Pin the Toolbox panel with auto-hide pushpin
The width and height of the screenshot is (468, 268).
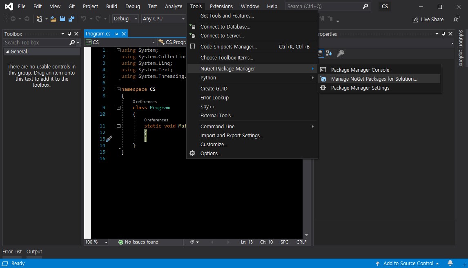pyautogui.click(x=69, y=34)
